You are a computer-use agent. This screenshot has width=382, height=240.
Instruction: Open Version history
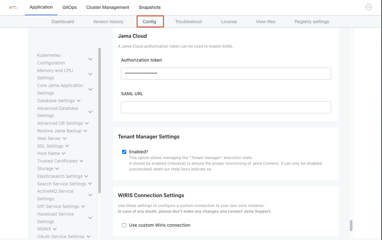click(x=108, y=22)
